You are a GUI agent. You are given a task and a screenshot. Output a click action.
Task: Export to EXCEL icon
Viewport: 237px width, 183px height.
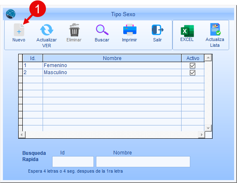187,31
